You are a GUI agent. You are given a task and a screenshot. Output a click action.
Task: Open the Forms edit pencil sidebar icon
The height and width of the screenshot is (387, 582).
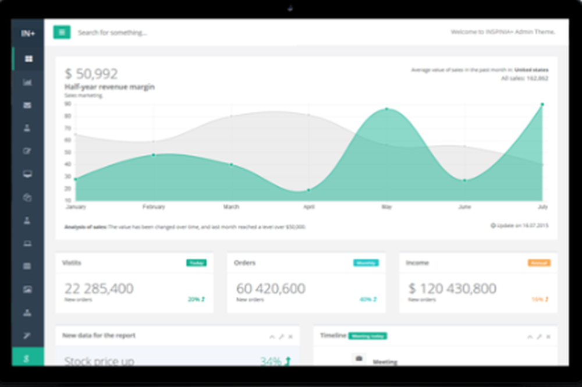click(27, 151)
